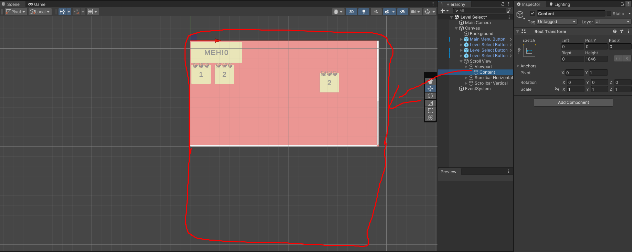The image size is (632, 252).
Task: Click the Hierarchy search field
Action: click(480, 11)
